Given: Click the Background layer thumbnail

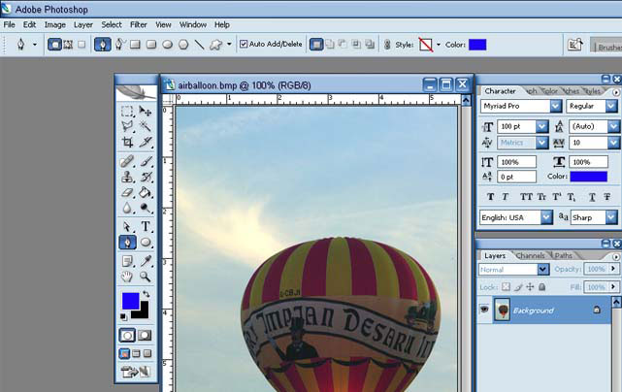Looking at the screenshot, I should coord(503,310).
